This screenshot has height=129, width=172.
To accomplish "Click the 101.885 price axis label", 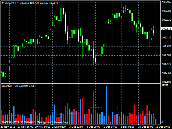I will [x=166, y=55].
